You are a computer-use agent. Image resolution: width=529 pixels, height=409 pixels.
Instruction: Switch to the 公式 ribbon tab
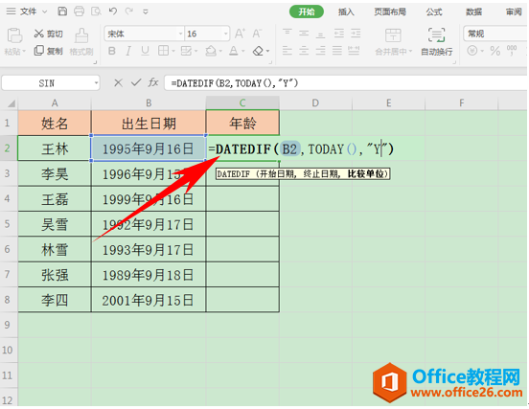pyautogui.click(x=433, y=12)
